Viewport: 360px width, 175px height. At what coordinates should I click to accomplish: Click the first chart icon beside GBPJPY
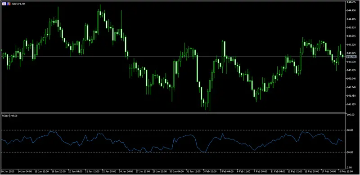[x=4, y=4]
